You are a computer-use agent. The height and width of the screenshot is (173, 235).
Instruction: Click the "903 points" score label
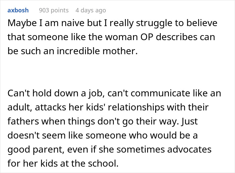54,10
